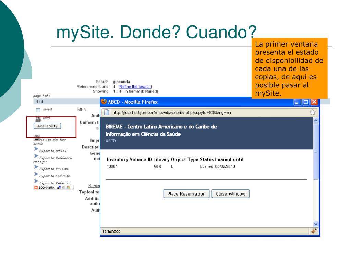Viewport: 351px width, 263px height.
Task: Click the status bar bug icon
Action: pyautogui.click(x=314, y=231)
